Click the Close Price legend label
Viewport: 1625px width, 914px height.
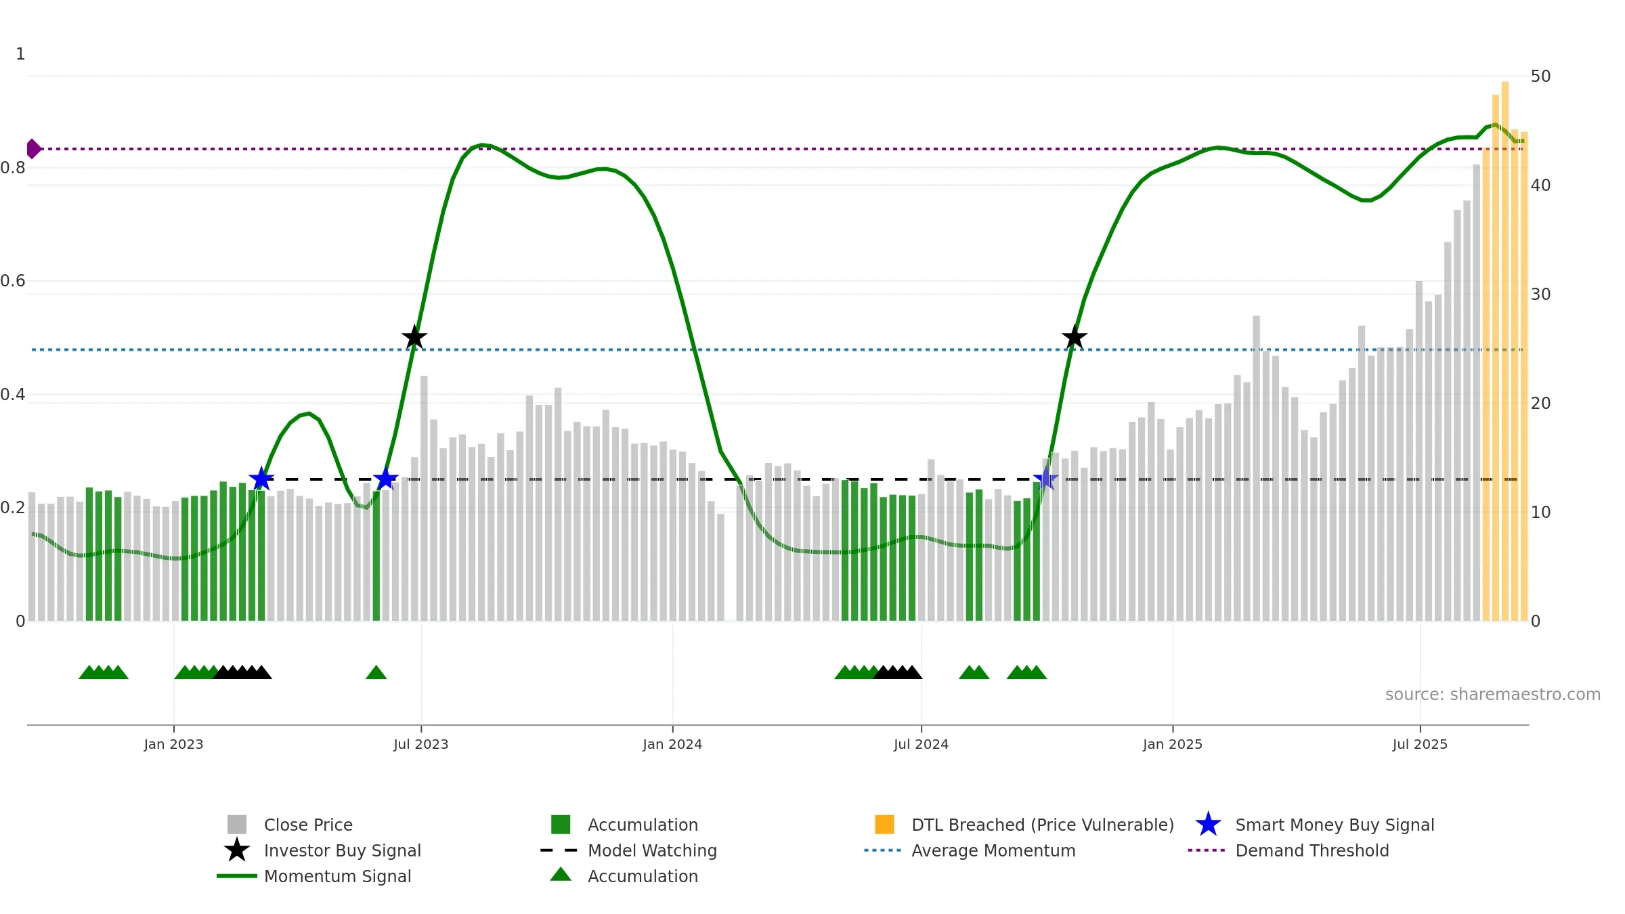[308, 825]
